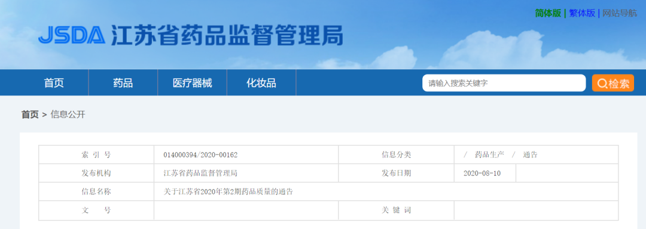Open the 网站导航 link

pos(620,13)
